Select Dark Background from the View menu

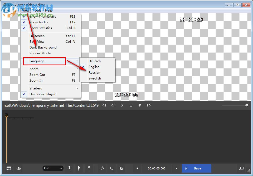point(43,47)
